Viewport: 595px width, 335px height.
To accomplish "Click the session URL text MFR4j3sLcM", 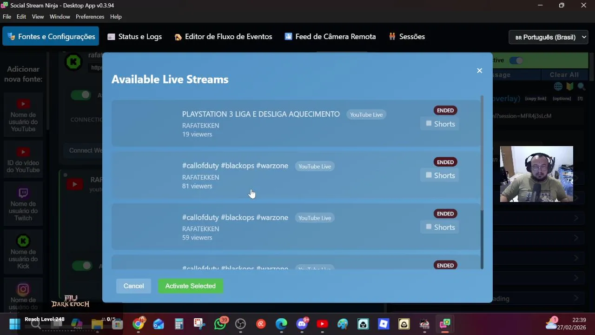I will [x=535, y=116].
